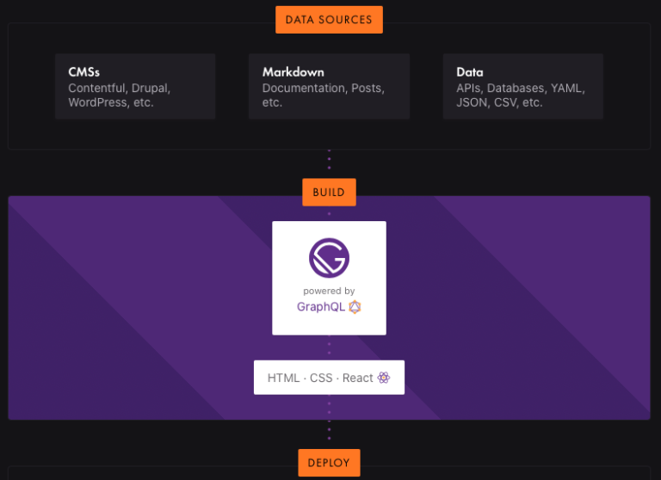Image resolution: width=661 pixels, height=480 pixels.
Task: Click the 'APIs, Databases, YAML, JSON, CSV' description
Action: coord(512,95)
